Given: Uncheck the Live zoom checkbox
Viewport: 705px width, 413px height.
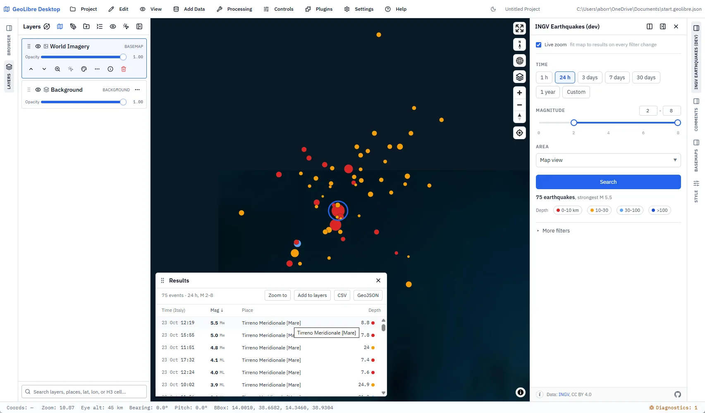Looking at the screenshot, I should tap(538, 45).
